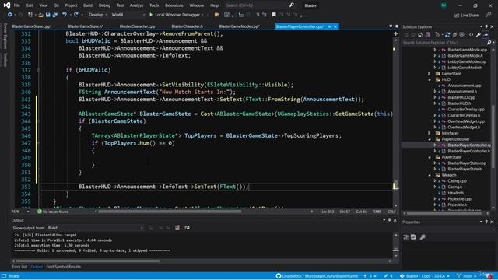Click the Redo arrow icon
The height and width of the screenshot is (280, 498).
[x=76, y=15]
